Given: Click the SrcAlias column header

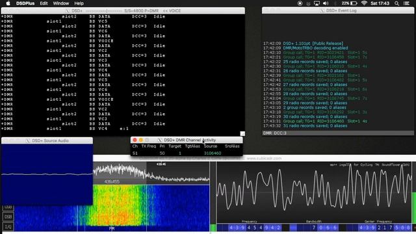Looking at the screenshot, I should pyautogui.click(x=232, y=146).
